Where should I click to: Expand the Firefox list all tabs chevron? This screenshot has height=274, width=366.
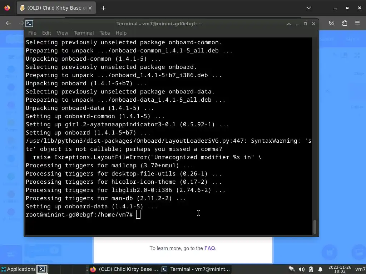[x=308, y=8]
